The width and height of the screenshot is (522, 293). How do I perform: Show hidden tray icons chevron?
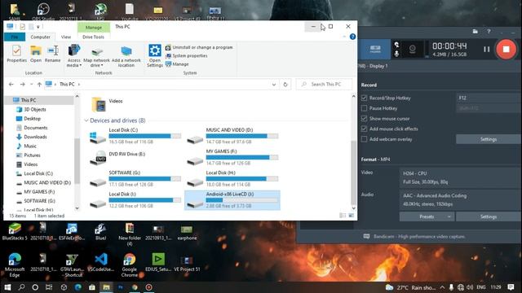(442, 287)
